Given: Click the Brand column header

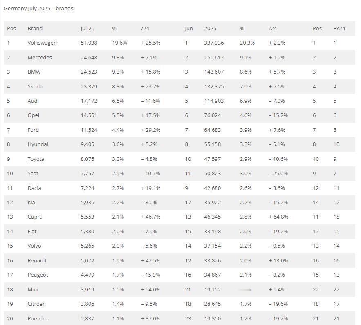Looking at the screenshot, I should [35, 28].
